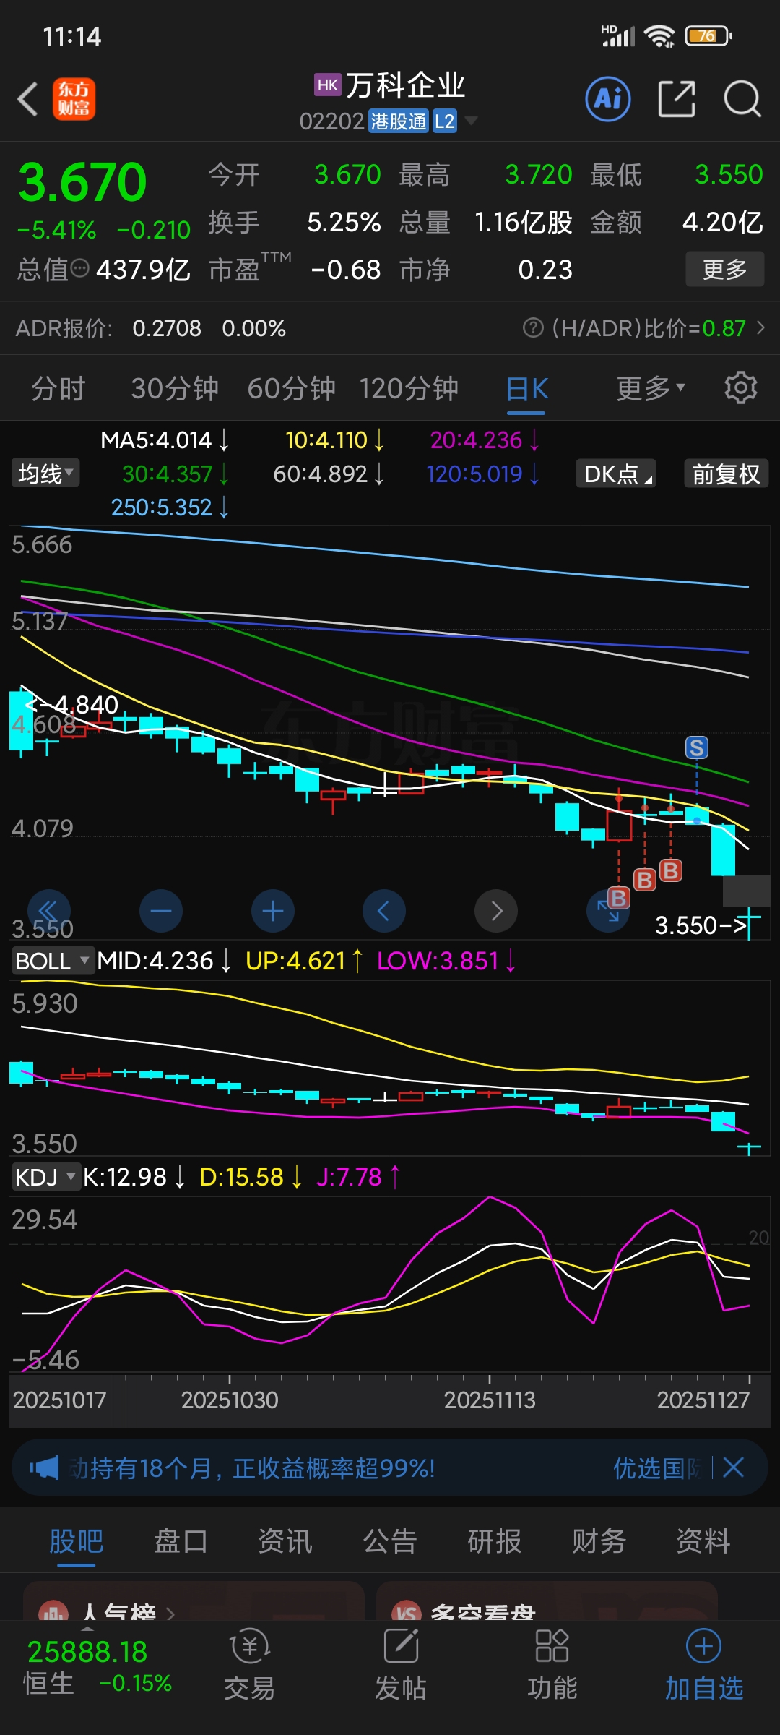780x1735 pixels.
Task: Open the 盘口 tab
Action: (181, 1541)
